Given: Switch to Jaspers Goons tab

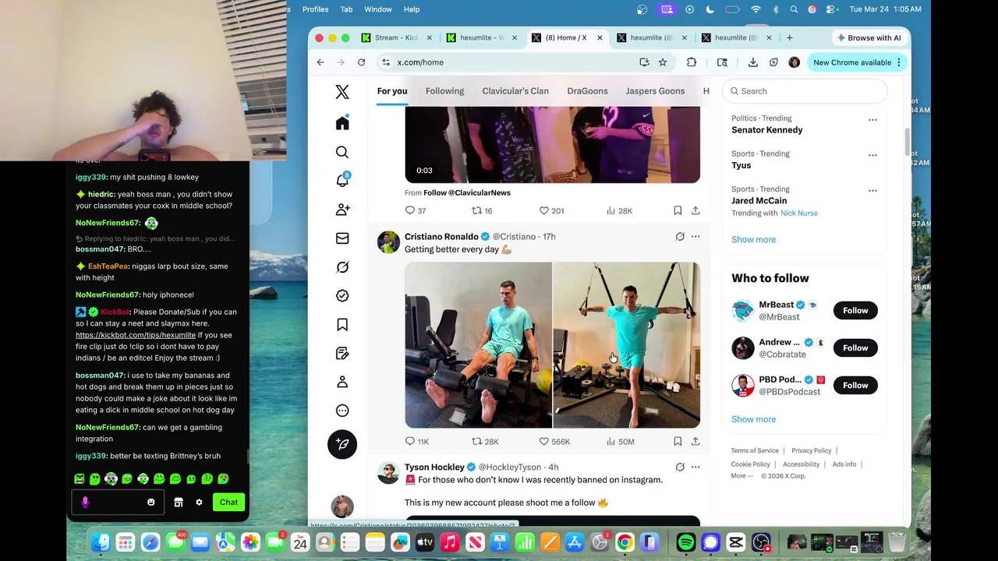Looking at the screenshot, I should (x=655, y=91).
